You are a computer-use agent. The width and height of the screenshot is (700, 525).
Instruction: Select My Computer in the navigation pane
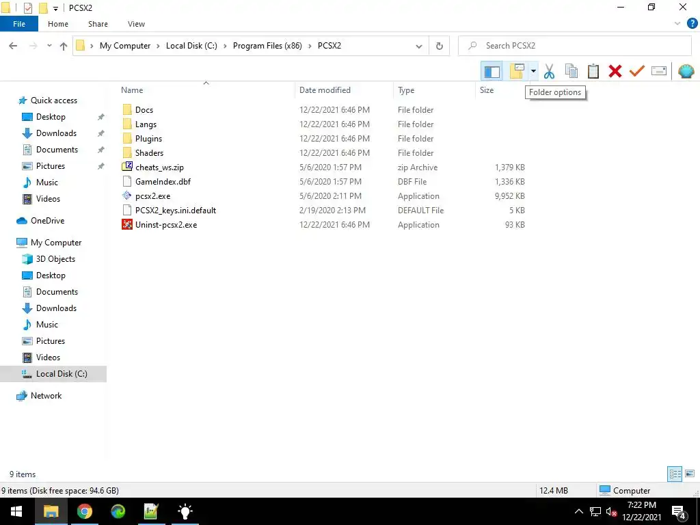[x=56, y=243]
